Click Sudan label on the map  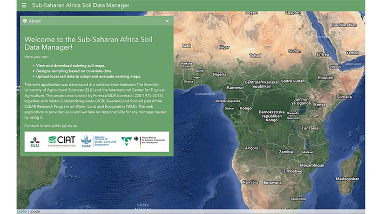coord(294,51)
